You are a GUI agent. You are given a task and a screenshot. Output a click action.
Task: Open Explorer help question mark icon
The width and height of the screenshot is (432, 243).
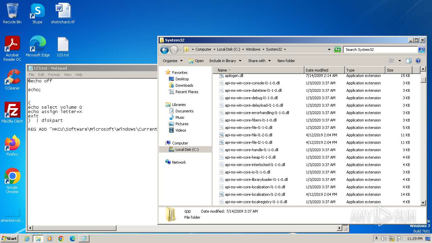(418, 61)
